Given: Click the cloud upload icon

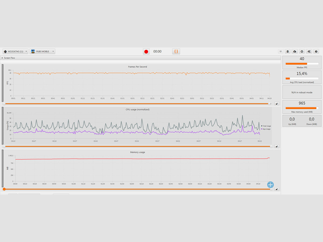Looking at the screenshot, I should tap(295, 51).
